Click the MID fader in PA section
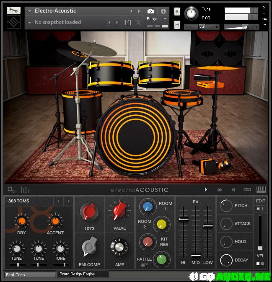 [x=195, y=255]
